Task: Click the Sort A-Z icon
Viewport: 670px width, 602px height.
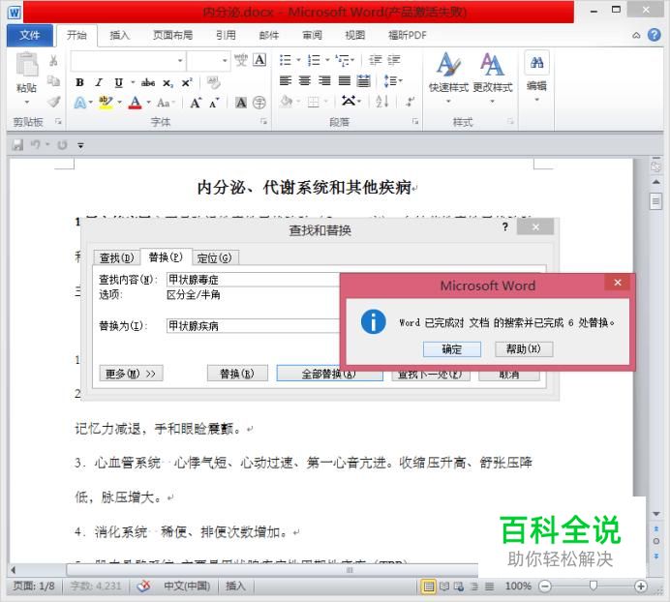Action: click(x=382, y=102)
